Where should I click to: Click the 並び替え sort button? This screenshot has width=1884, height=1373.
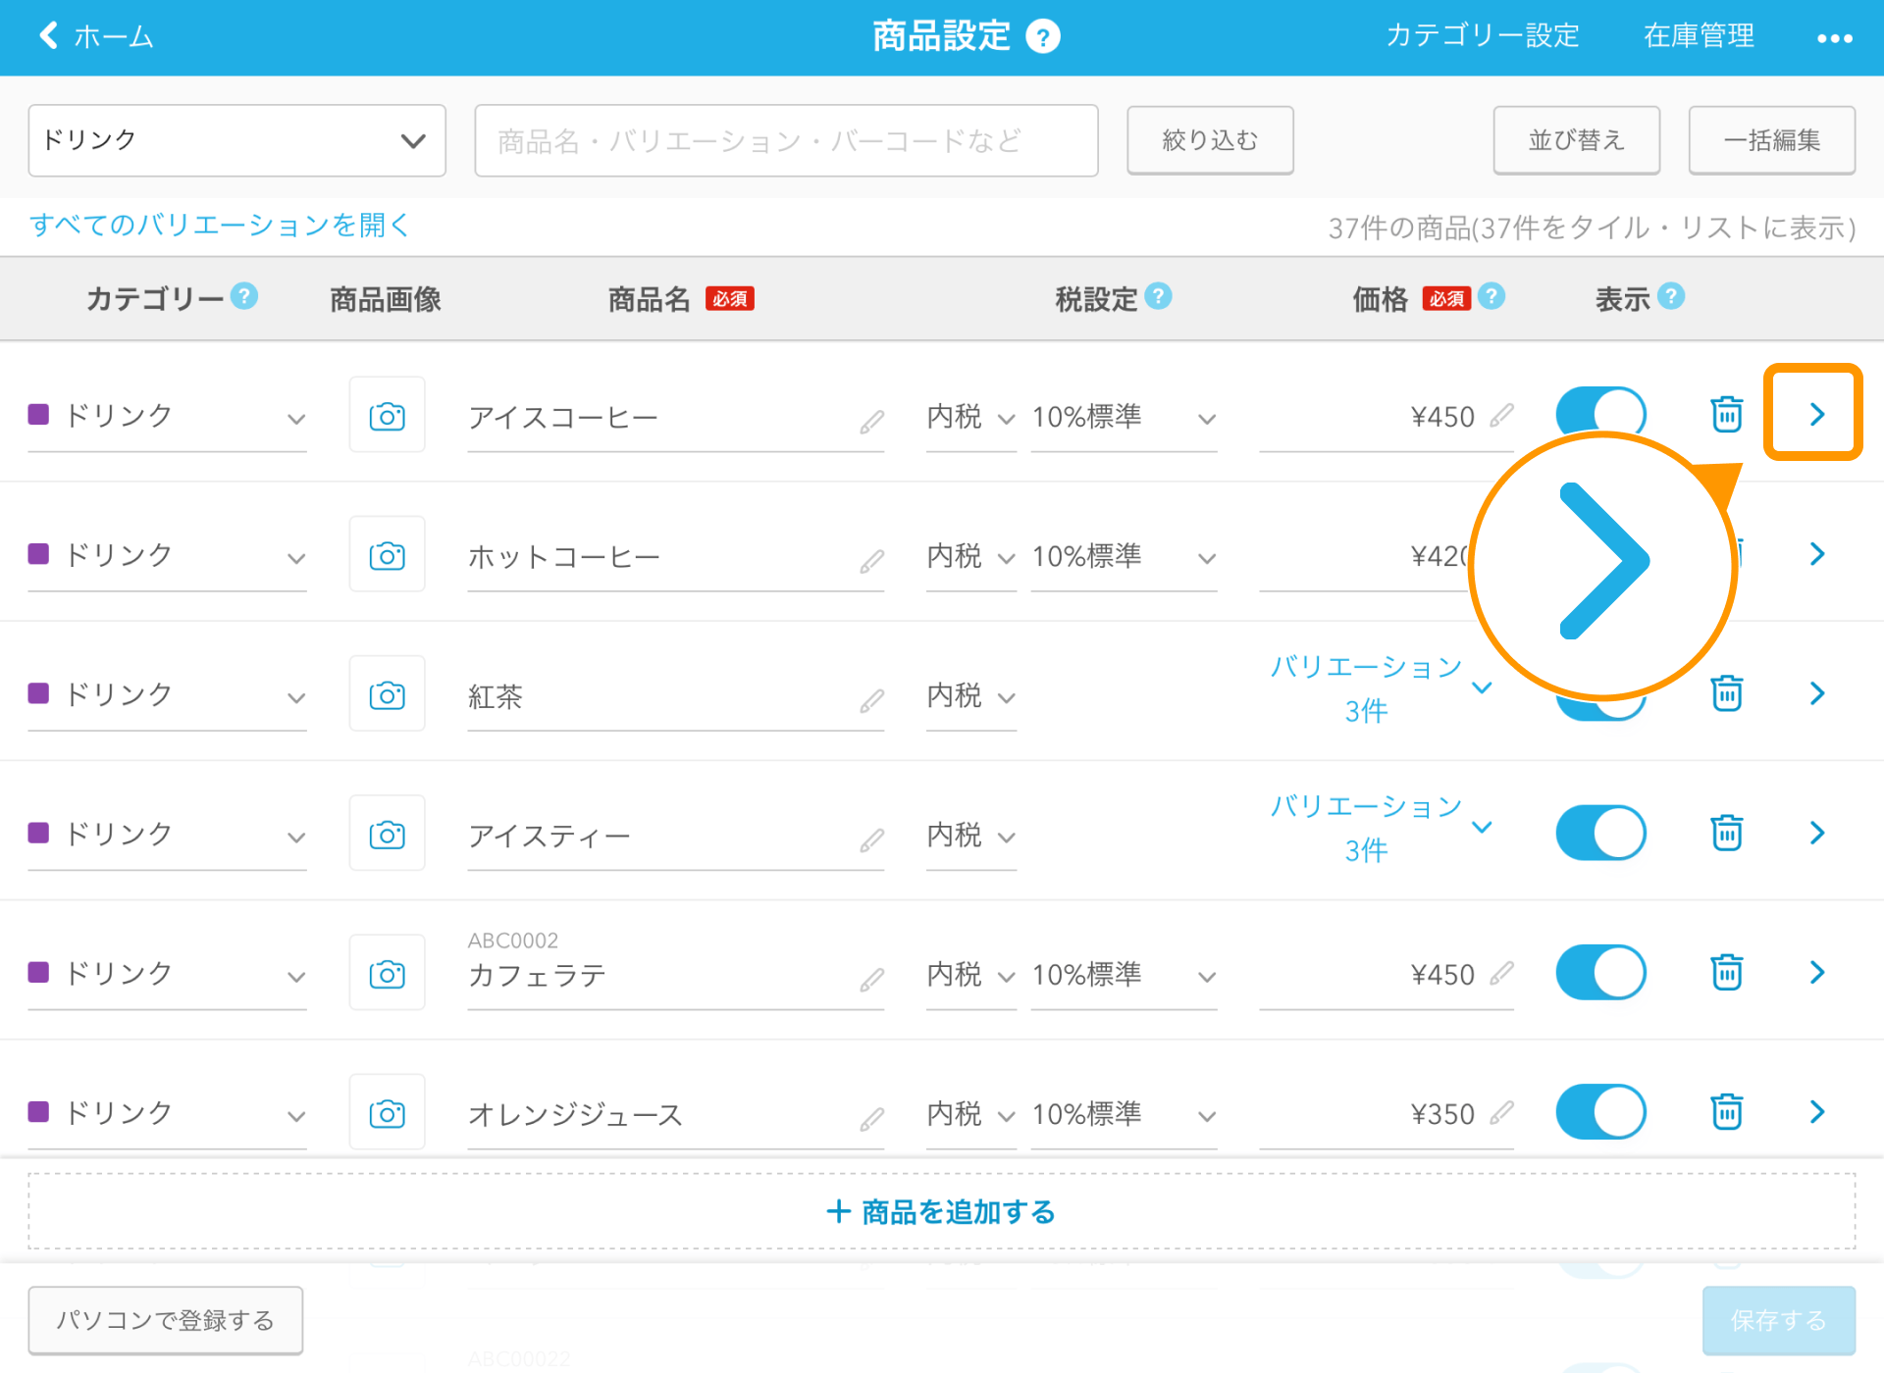(x=1577, y=140)
